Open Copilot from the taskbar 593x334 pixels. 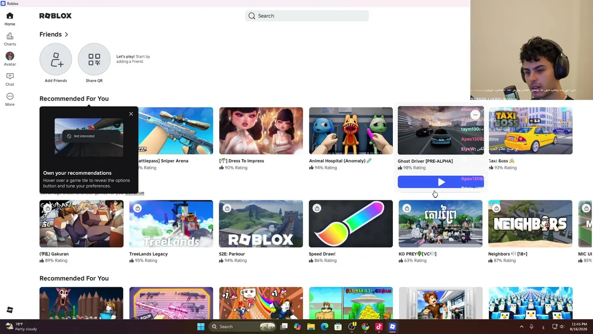coord(297,327)
